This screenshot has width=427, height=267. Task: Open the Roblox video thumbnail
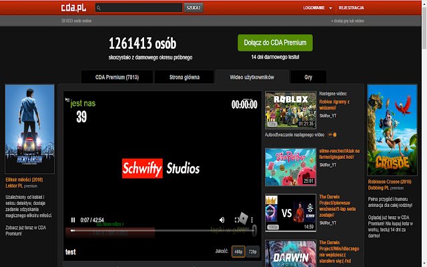coord(291,109)
